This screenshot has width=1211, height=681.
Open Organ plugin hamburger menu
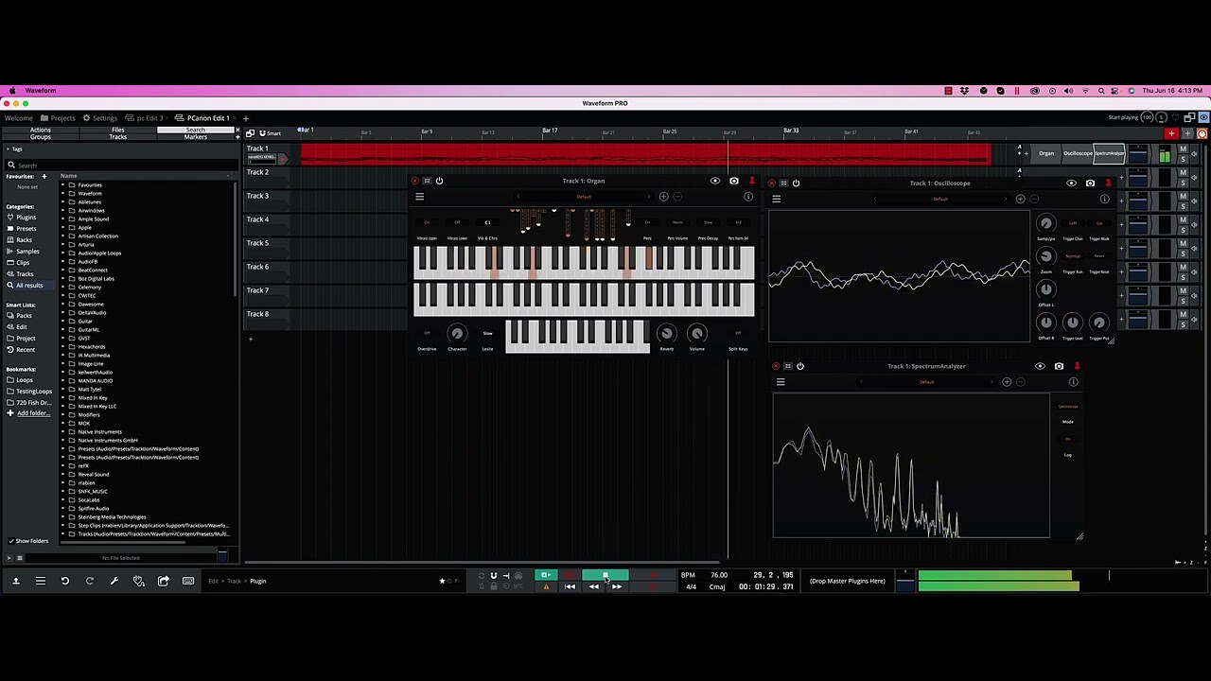(x=419, y=197)
